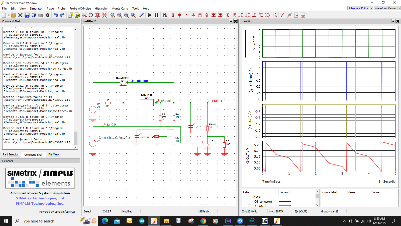This screenshot has height=226, width=401.
Task: Open Google Chrome from the taskbar
Action: point(203,221)
